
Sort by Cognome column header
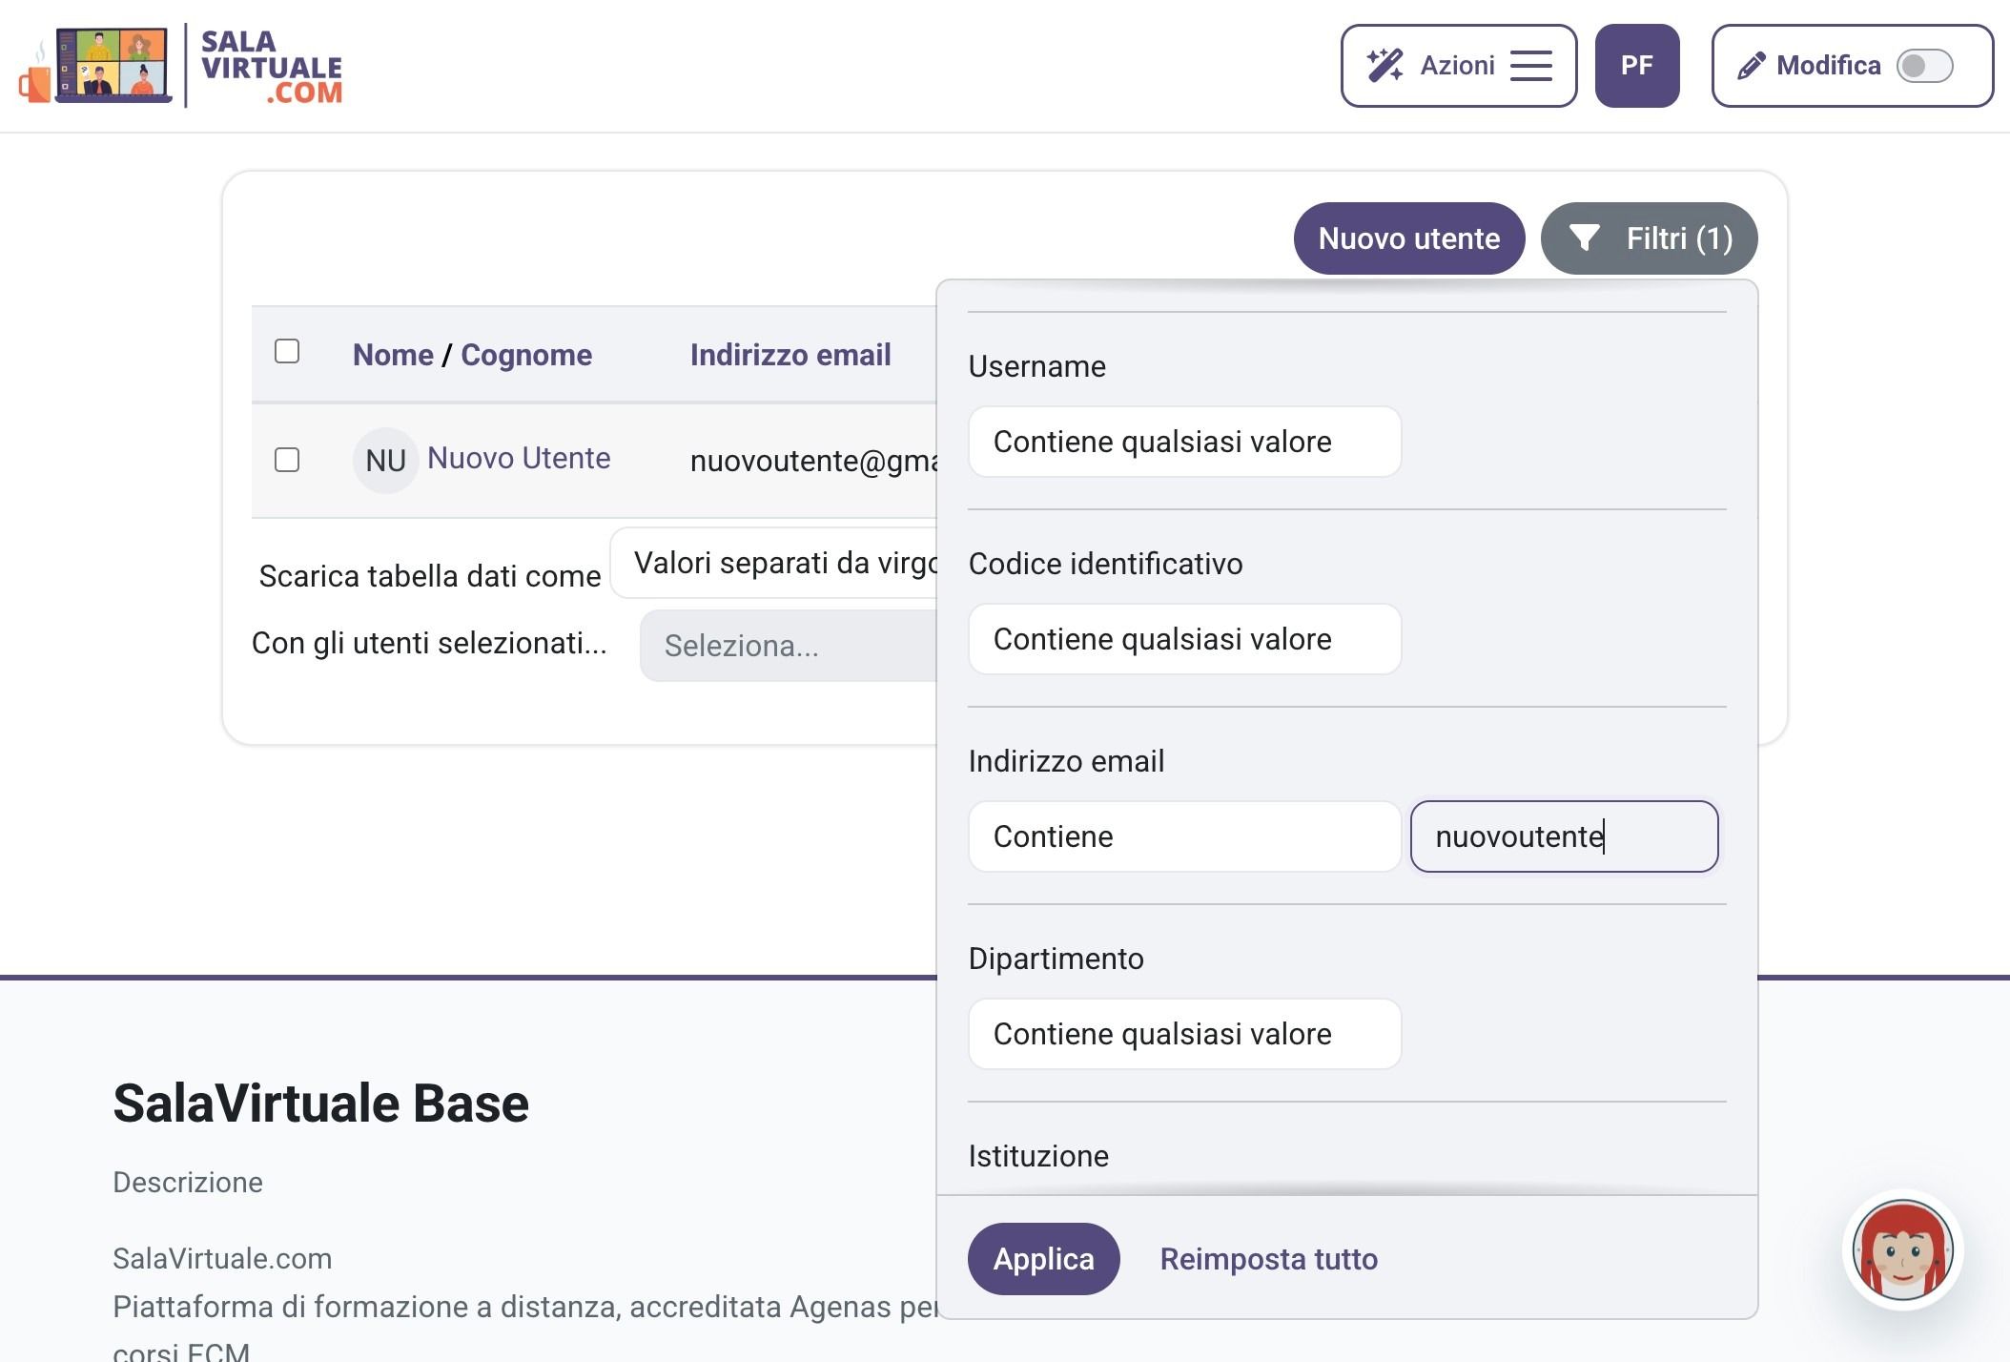pos(526,355)
